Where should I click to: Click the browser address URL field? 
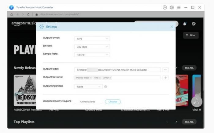coord(59,14)
